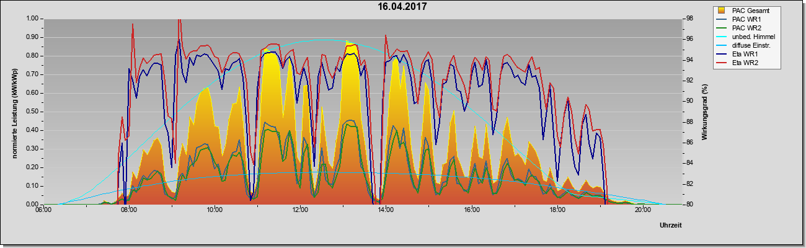Image resolution: width=806 pixels, height=248 pixels.
Task: Click the 80 right axis value
Action: pyautogui.click(x=689, y=205)
